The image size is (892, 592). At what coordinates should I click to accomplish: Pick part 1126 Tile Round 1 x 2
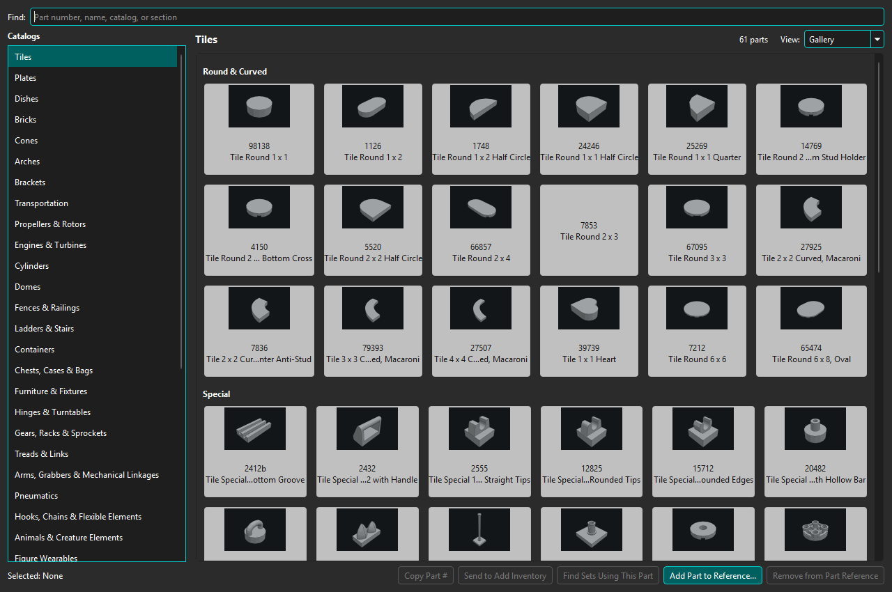click(x=373, y=129)
